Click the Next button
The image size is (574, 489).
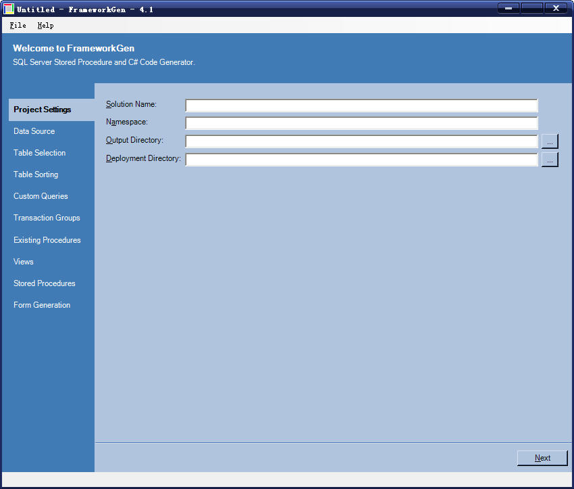pyautogui.click(x=542, y=458)
